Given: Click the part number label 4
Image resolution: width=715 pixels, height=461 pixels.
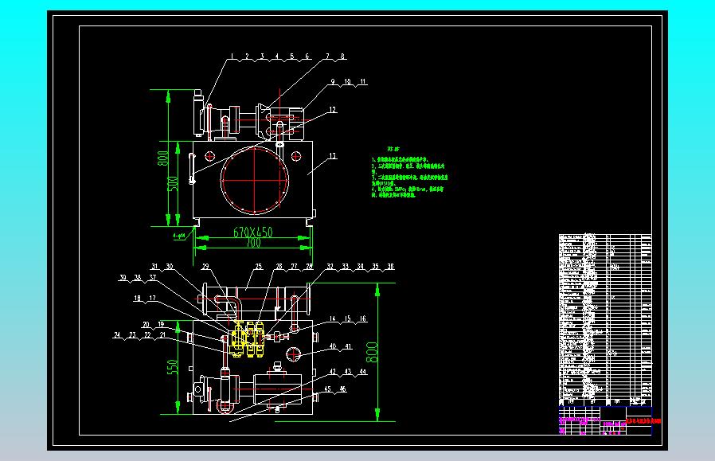Looking at the screenshot, I should tap(277, 57).
